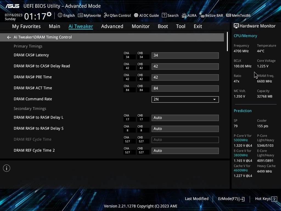The image size is (281, 211).
Task: Open Qfan Control fan icon
Action: (x=106, y=15)
